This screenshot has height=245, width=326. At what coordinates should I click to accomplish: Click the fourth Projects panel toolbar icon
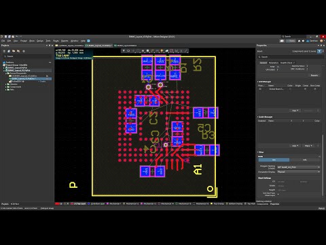18,51
